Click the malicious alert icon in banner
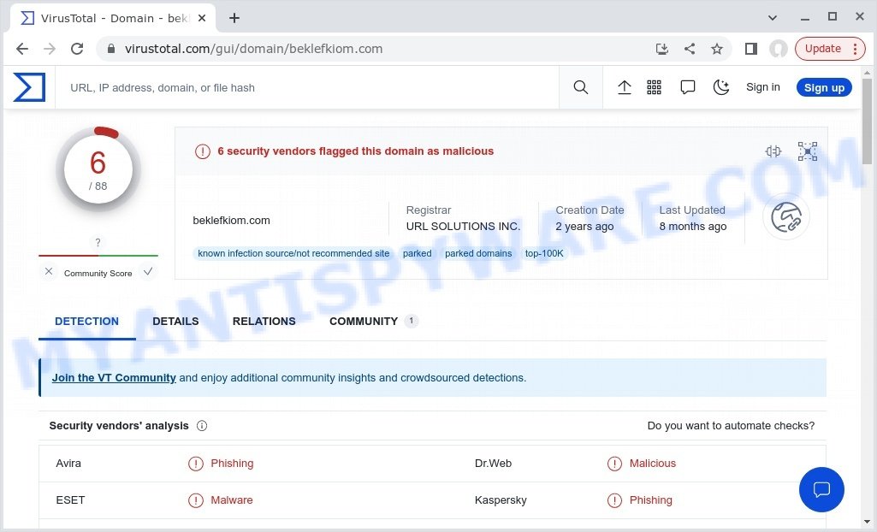 [x=203, y=151]
